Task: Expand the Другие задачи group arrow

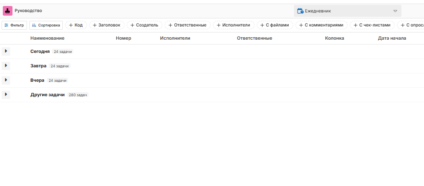Action: pyautogui.click(x=6, y=95)
